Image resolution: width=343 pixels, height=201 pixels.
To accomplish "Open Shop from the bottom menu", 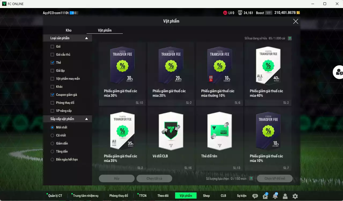I will coord(206,196).
